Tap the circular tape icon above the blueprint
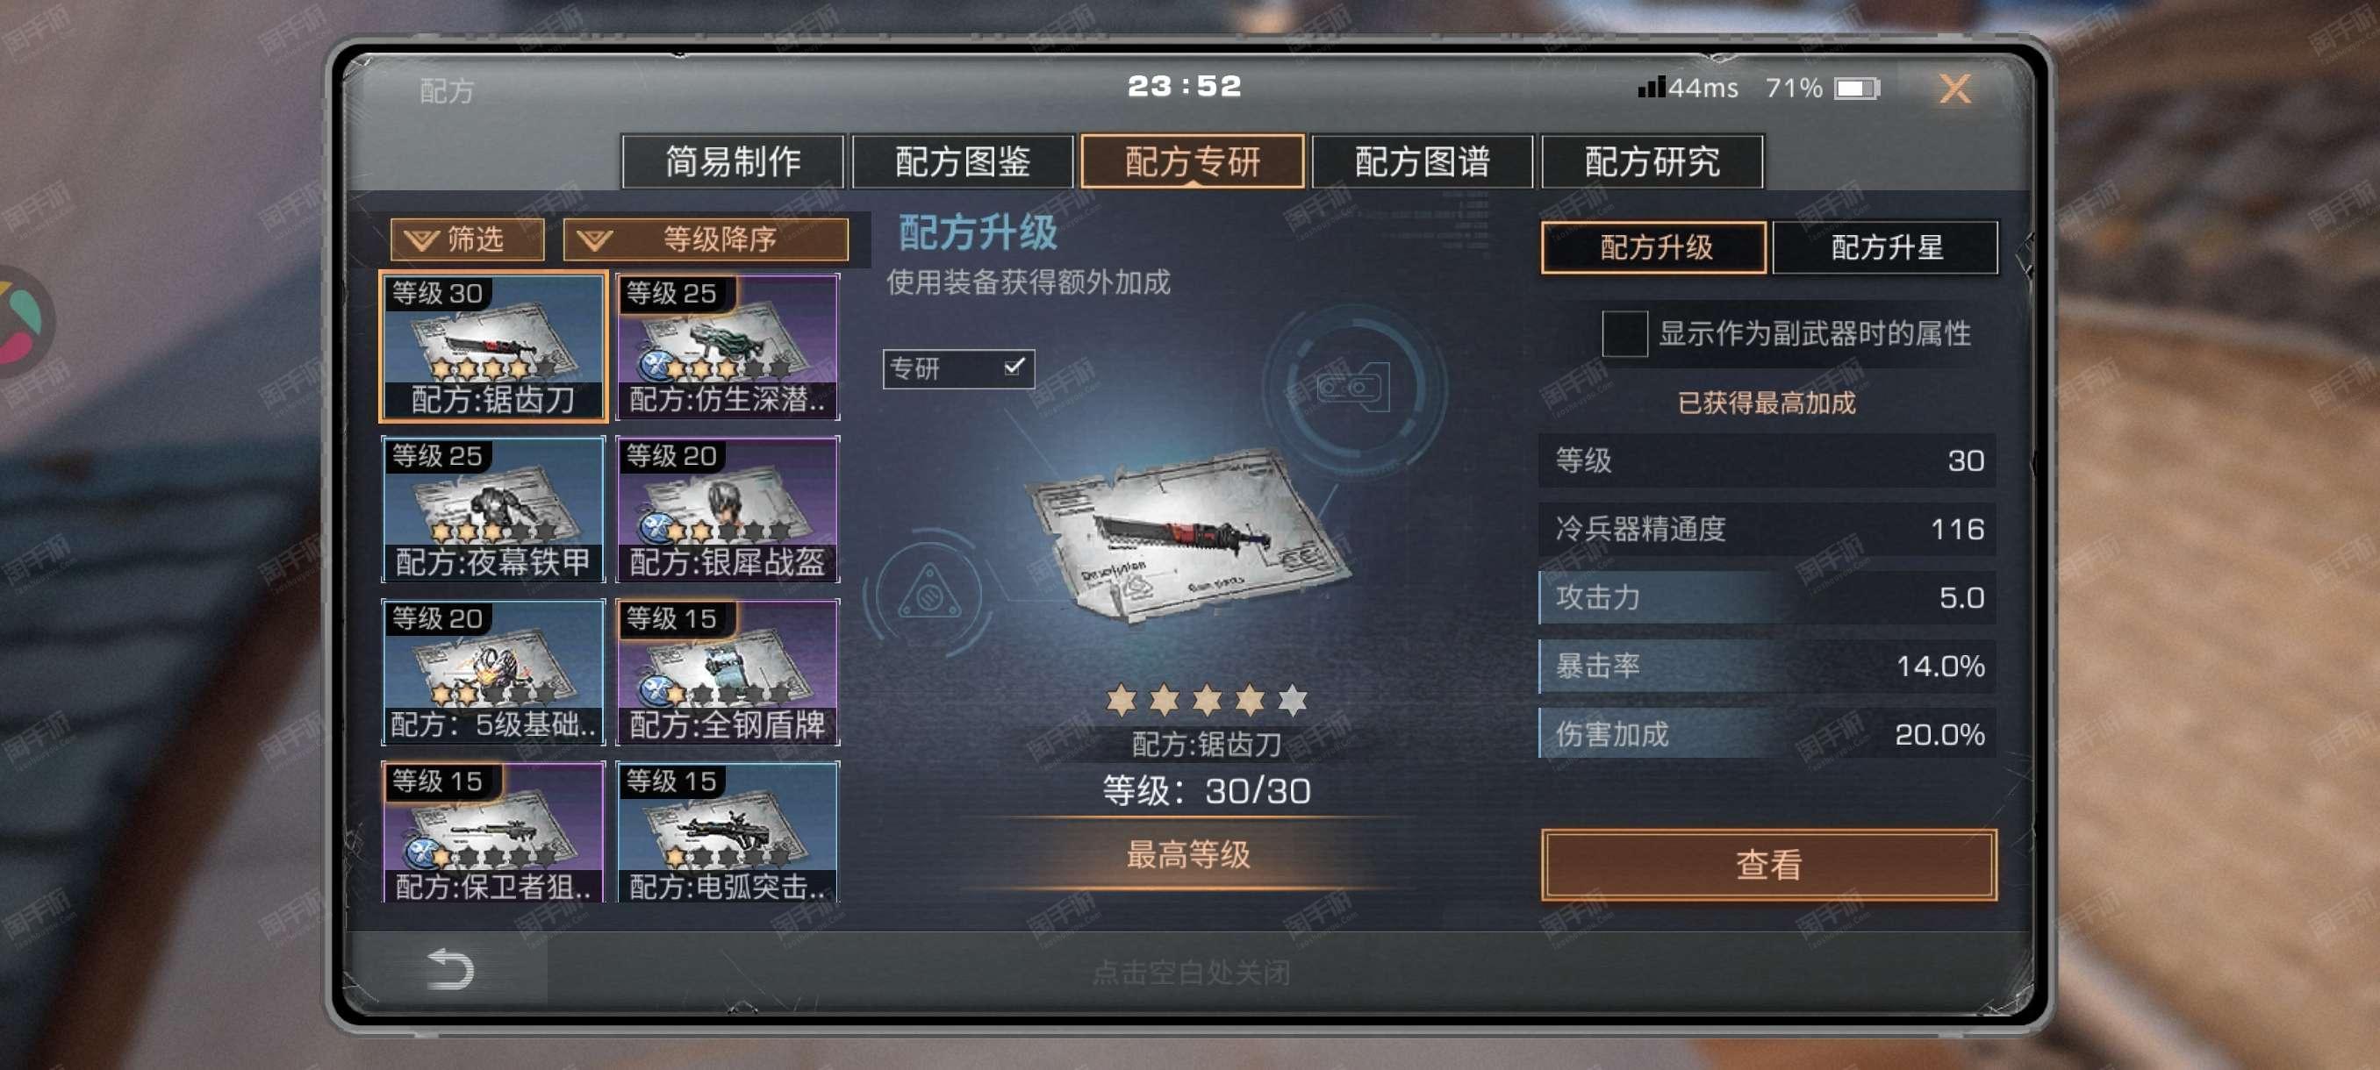Image resolution: width=2380 pixels, height=1070 pixels. coord(1353,387)
